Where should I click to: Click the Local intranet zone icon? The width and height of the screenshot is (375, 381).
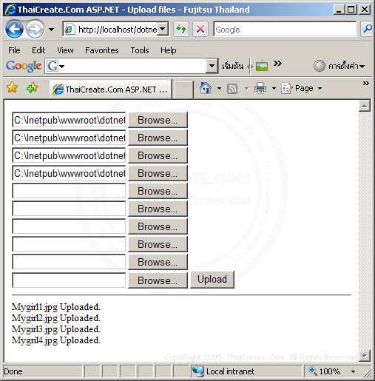pyautogui.click(x=198, y=371)
